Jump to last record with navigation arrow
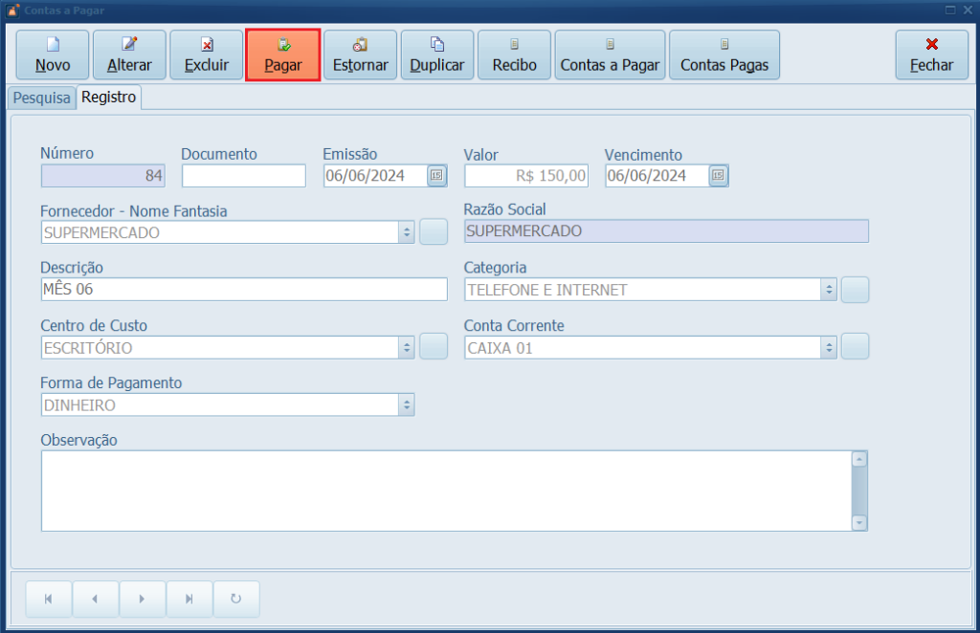This screenshot has height=633, width=980. click(189, 599)
